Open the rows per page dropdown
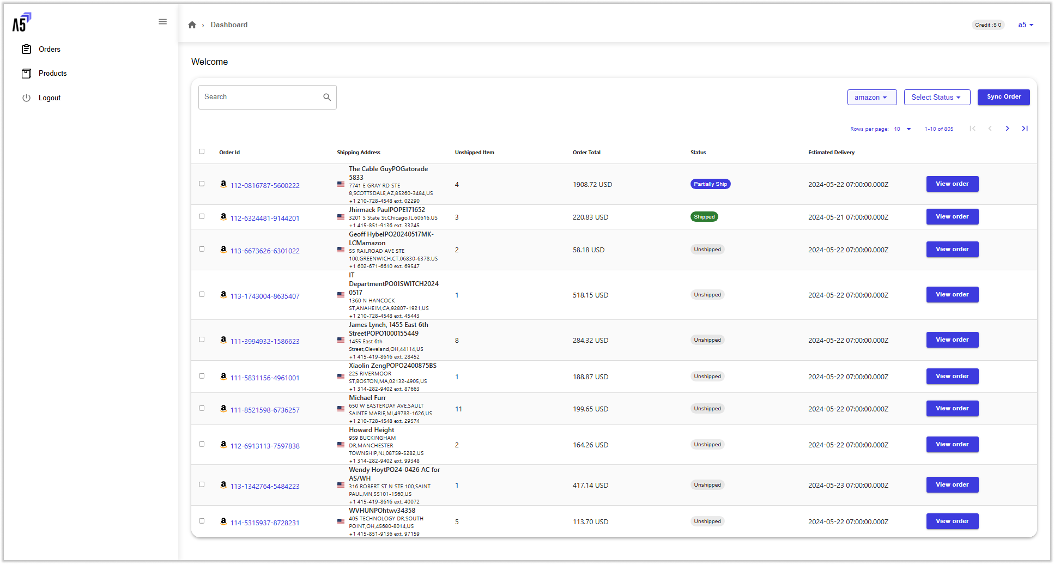Image resolution: width=1054 pixels, height=564 pixels. pos(902,129)
